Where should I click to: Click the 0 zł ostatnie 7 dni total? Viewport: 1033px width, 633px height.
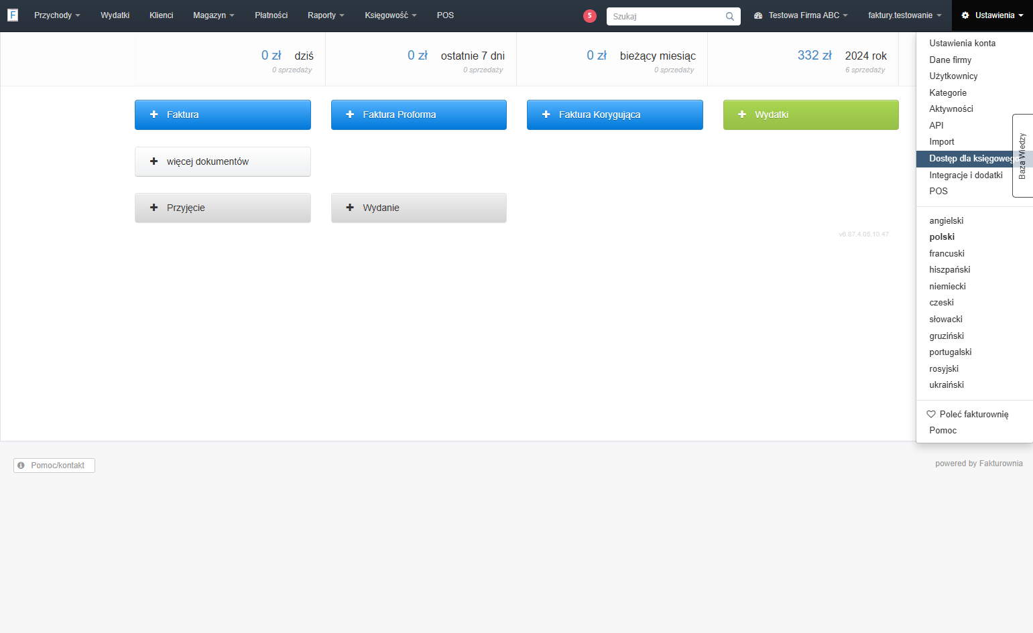click(x=456, y=56)
